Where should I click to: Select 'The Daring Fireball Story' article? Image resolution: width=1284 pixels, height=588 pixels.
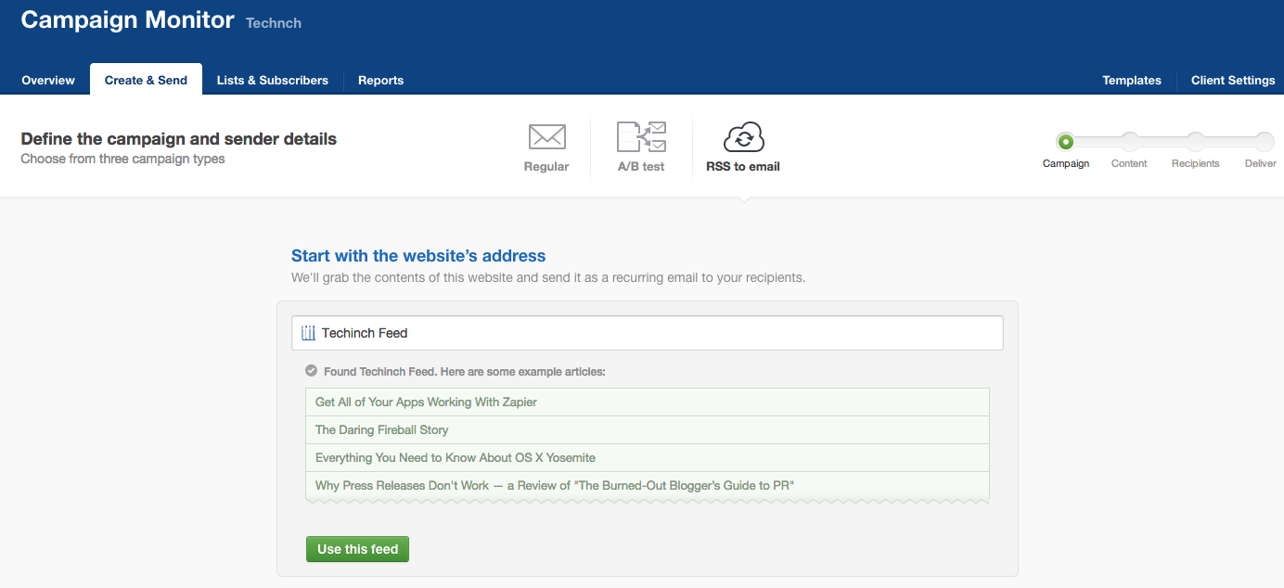[x=647, y=429]
